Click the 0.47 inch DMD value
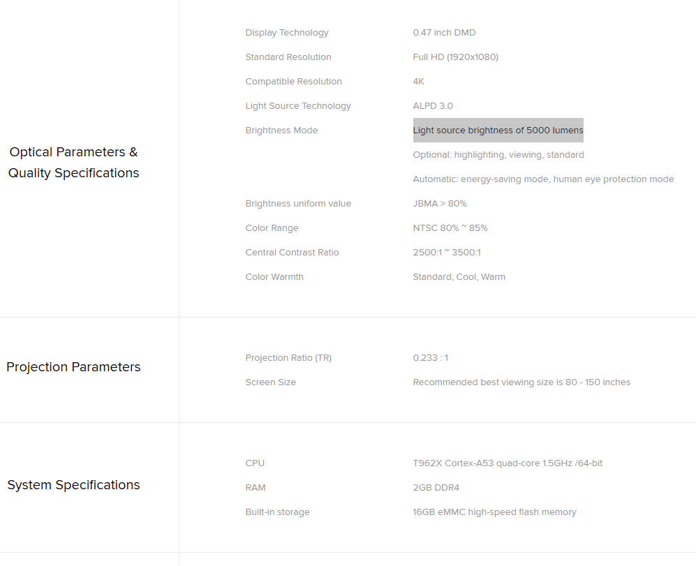696x566 pixels. click(x=444, y=33)
